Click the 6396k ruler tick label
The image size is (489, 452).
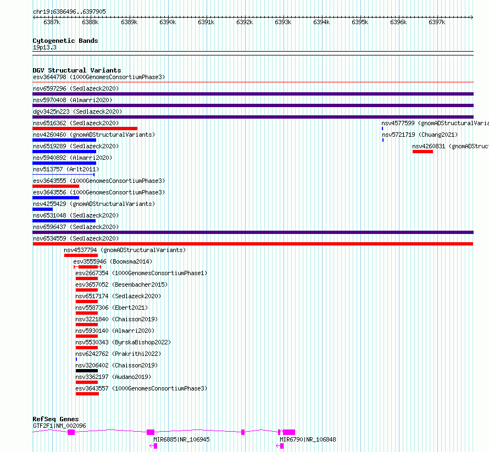coord(398,22)
